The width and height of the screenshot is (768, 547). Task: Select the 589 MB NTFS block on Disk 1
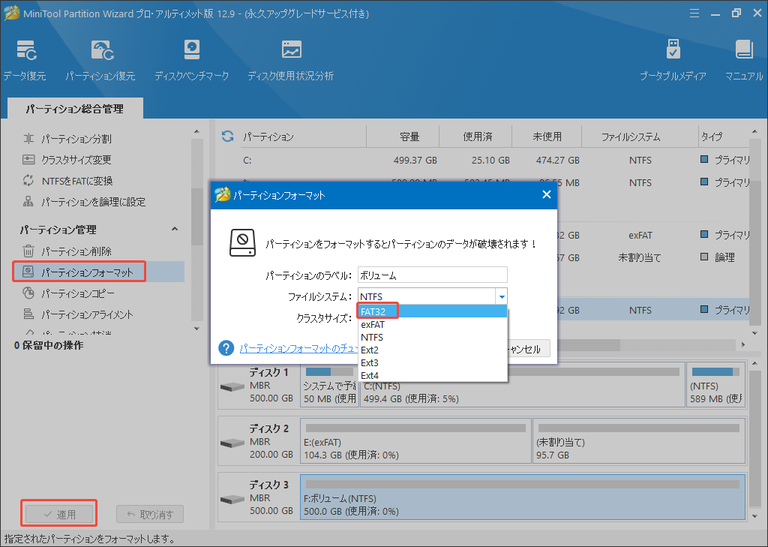point(715,385)
